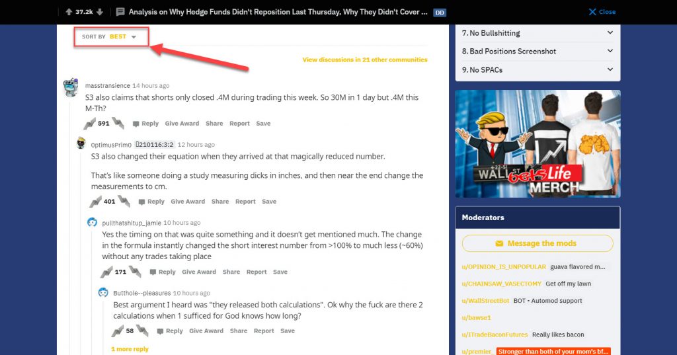
Task: Share Butthole--pleasures' comment
Action: pyautogui.click(x=239, y=331)
